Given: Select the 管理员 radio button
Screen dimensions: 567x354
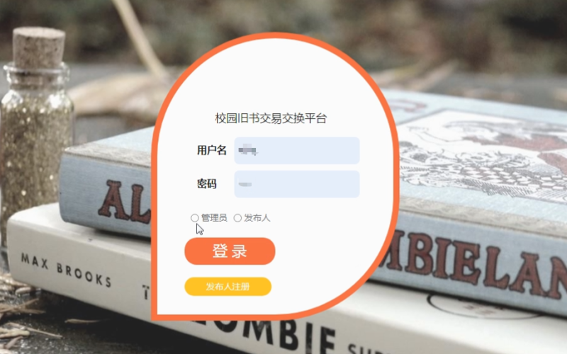Looking at the screenshot, I should pos(194,218).
